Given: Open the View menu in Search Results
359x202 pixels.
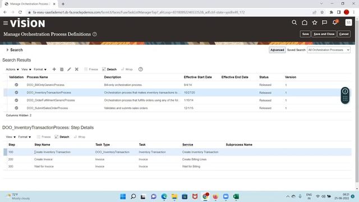Looking at the screenshot, I should point(26,69).
